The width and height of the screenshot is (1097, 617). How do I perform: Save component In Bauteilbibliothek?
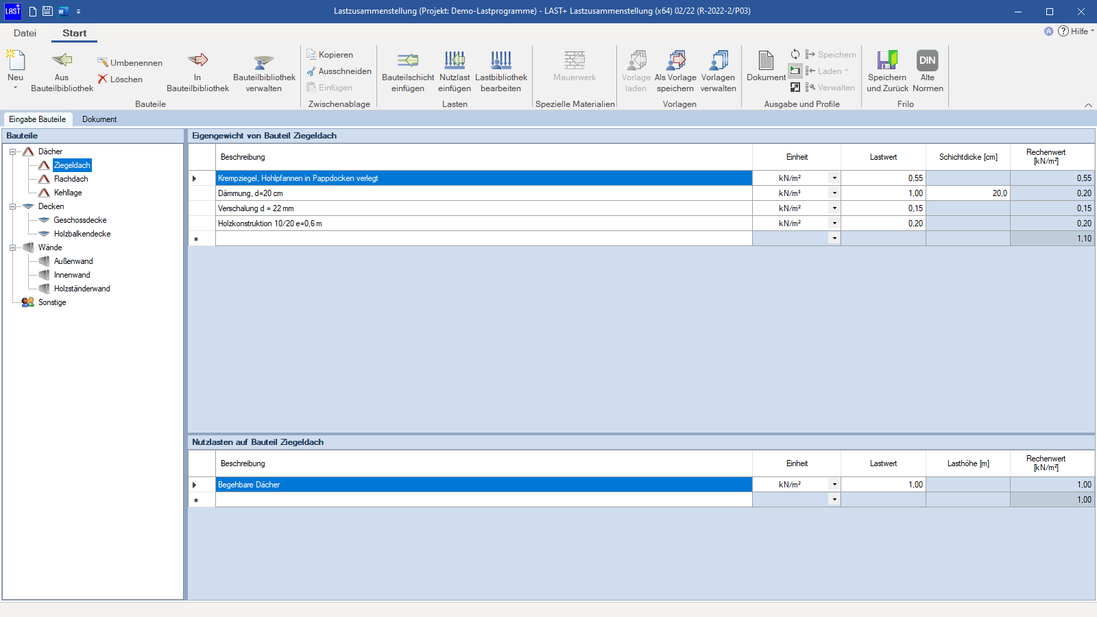197,71
